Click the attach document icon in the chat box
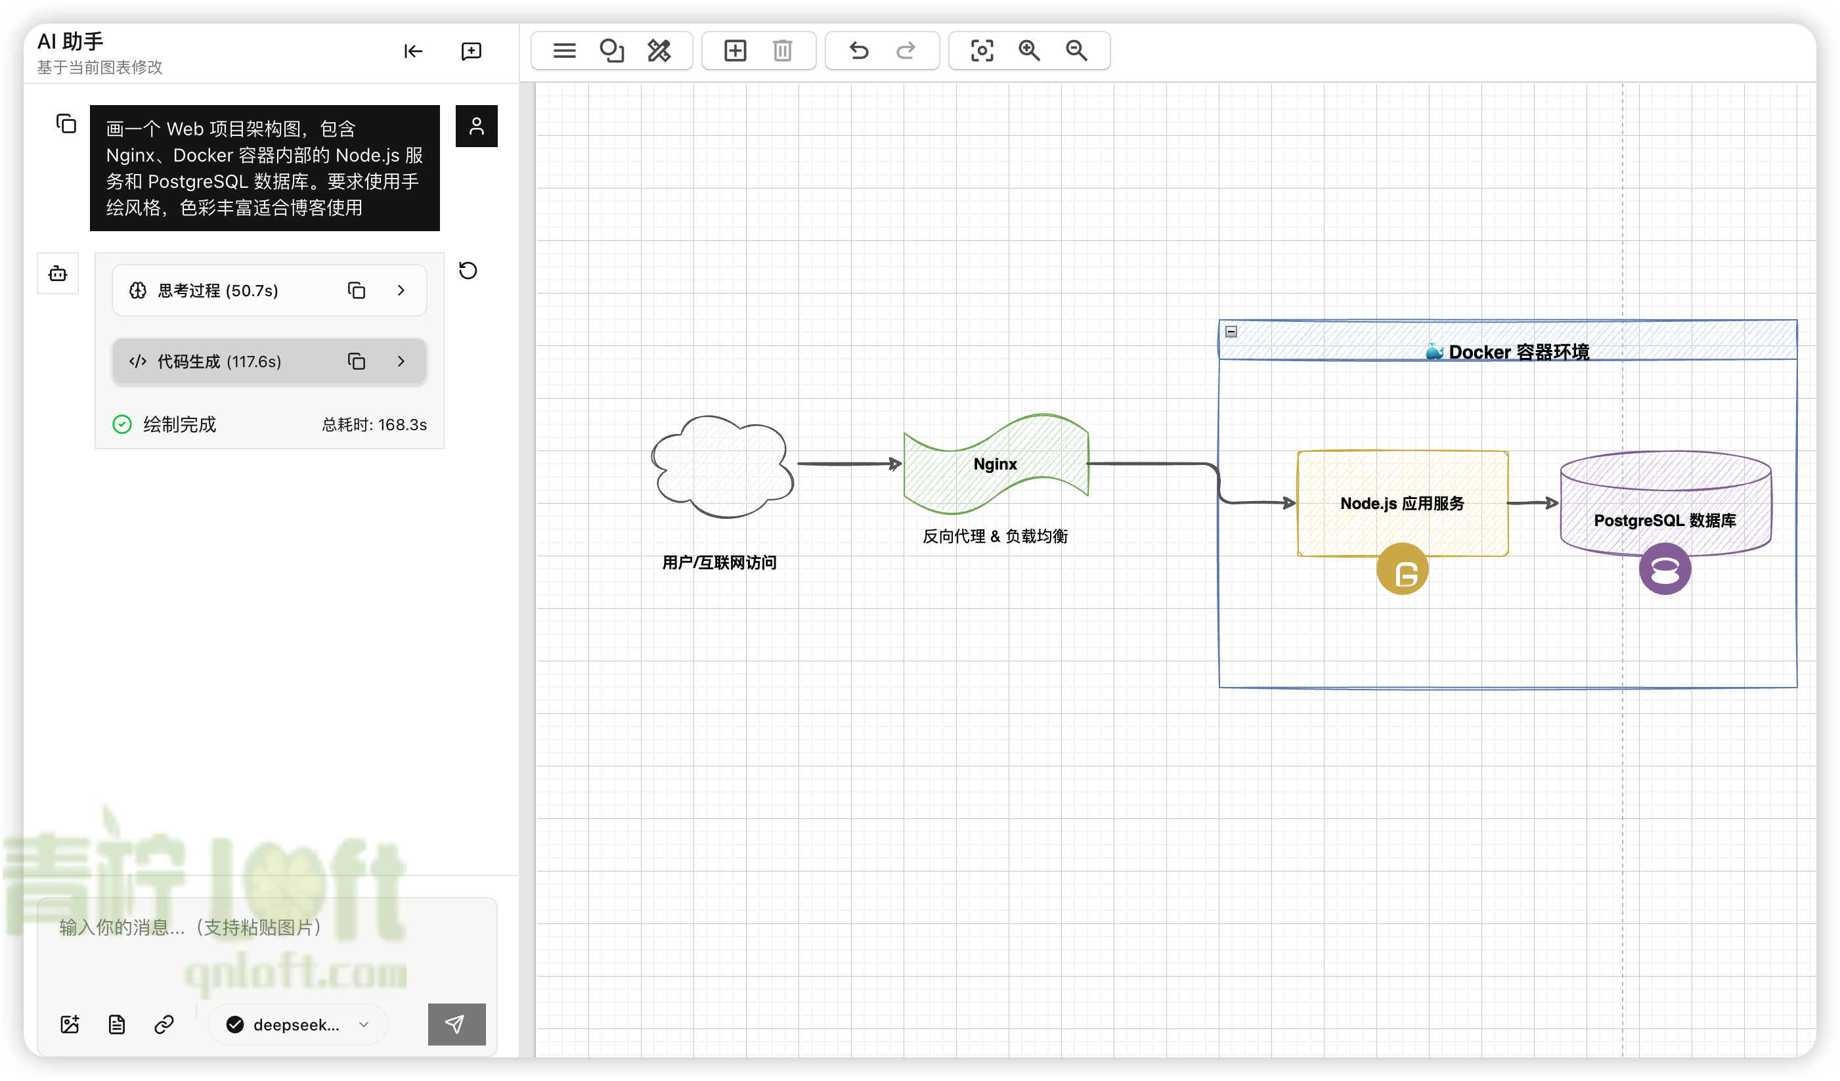 point(117,1024)
